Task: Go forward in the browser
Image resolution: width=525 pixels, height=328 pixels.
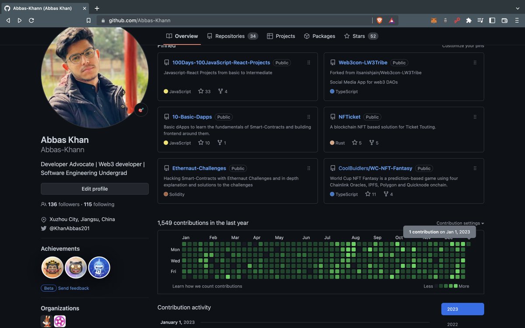Action: (20, 20)
